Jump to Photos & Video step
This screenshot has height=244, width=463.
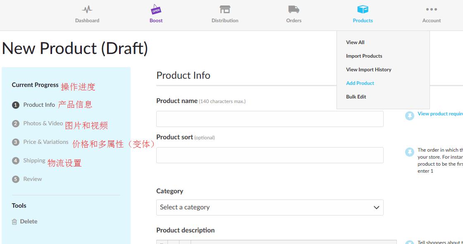click(x=43, y=123)
